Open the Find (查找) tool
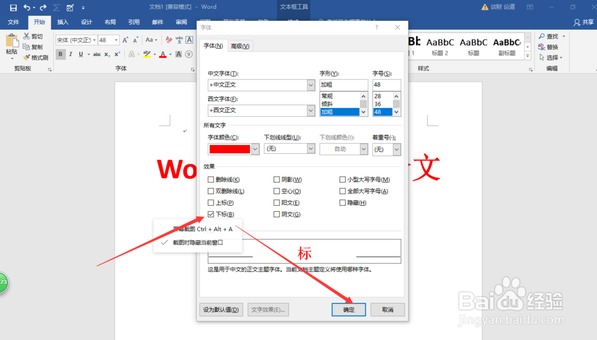This screenshot has height=340, width=597. coord(549,36)
